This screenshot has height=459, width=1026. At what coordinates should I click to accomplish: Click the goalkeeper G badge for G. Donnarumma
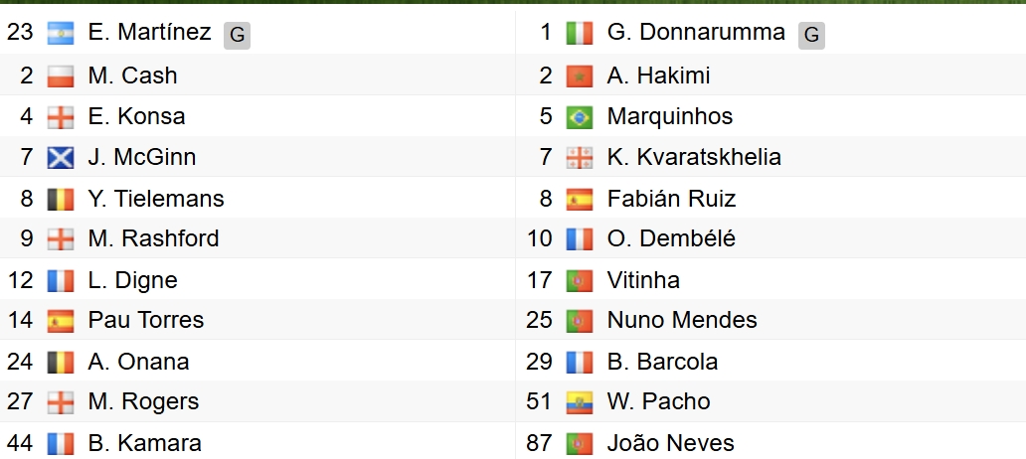tap(811, 35)
